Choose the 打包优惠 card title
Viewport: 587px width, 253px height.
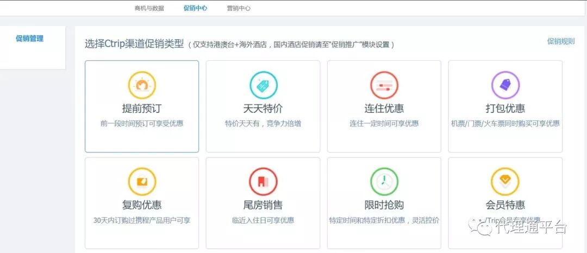click(505, 109)
